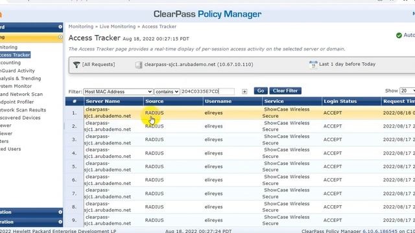The image size is (415, 233).
Task: Click the Go button
Action: pyautogui.click(x=261, y=91)
